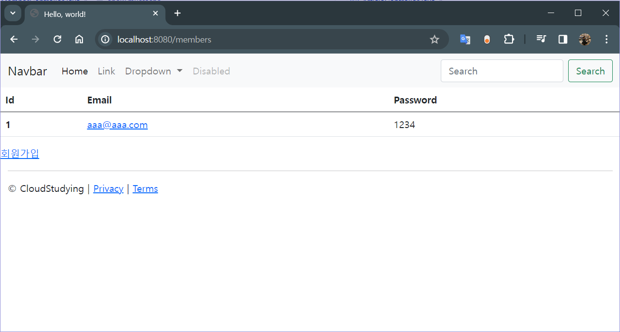
Task: Open a new tab with the plus icon
Action: coord(177,14)
